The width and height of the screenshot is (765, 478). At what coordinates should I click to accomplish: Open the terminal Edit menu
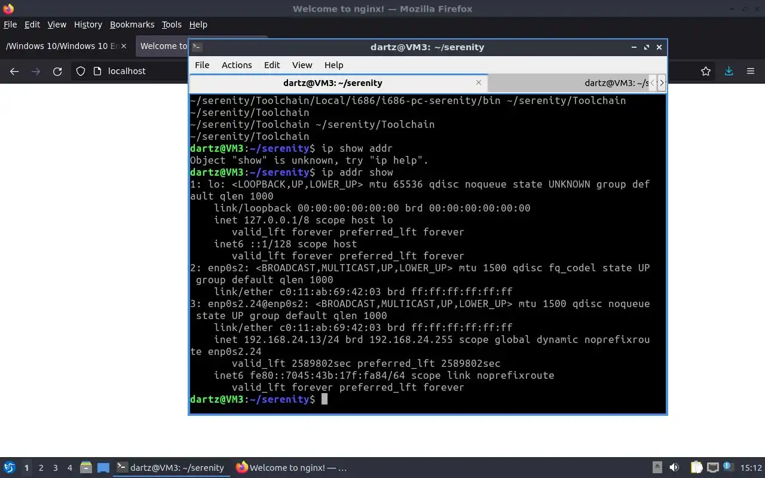coord(272,65)
